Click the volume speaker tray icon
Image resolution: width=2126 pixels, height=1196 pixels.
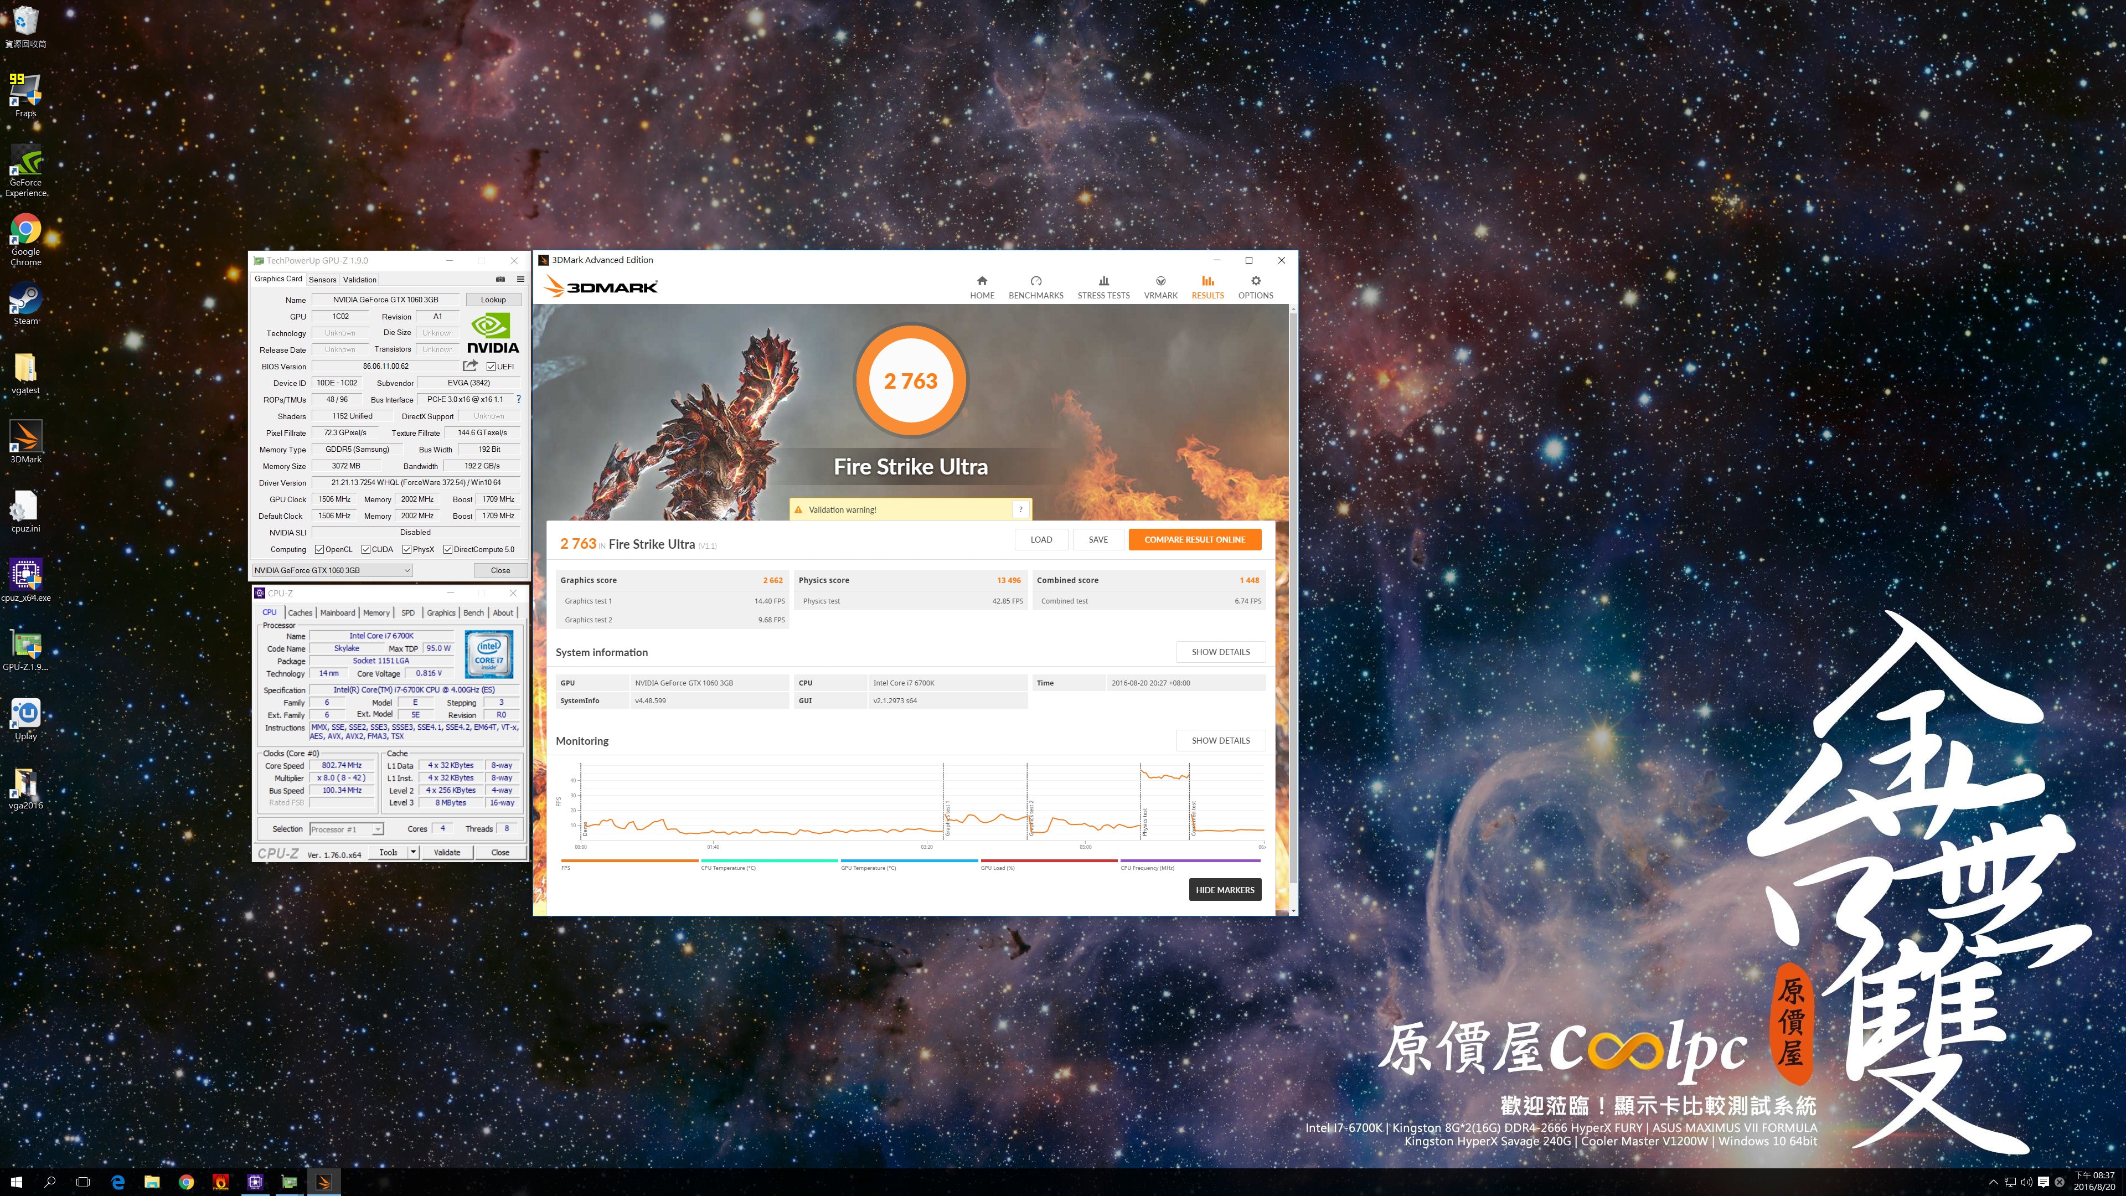[x=2026, y=1182]
